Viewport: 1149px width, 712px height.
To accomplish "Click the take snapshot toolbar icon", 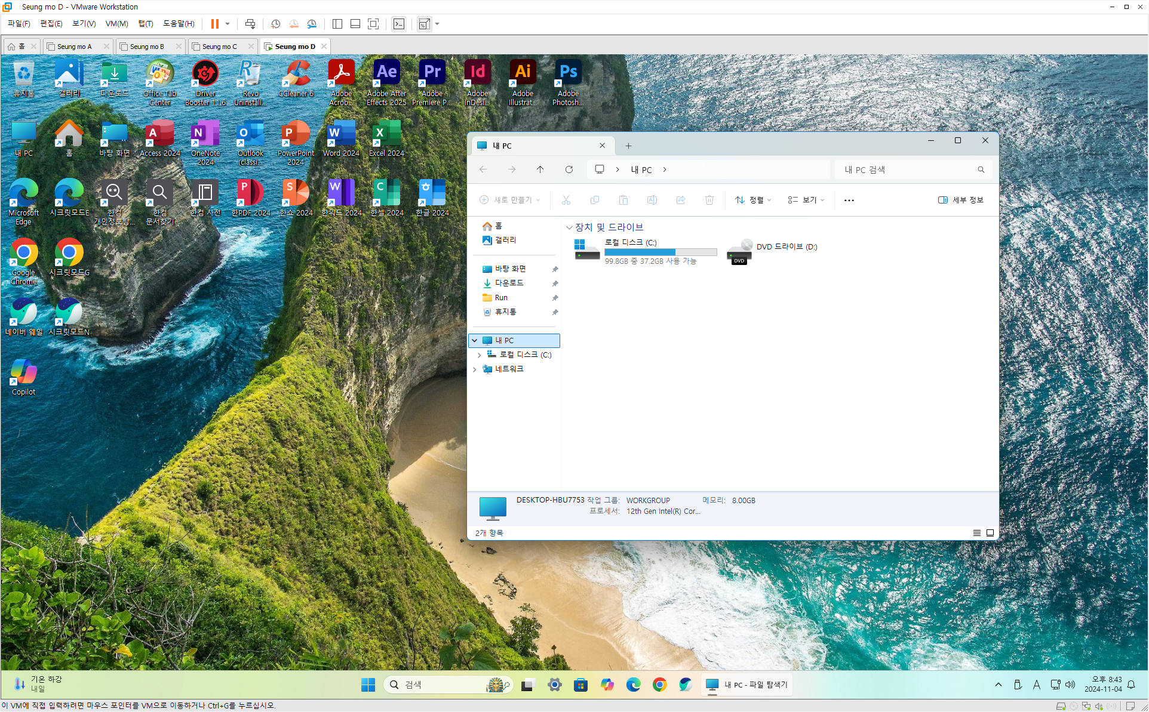I will tap(275, 24).
